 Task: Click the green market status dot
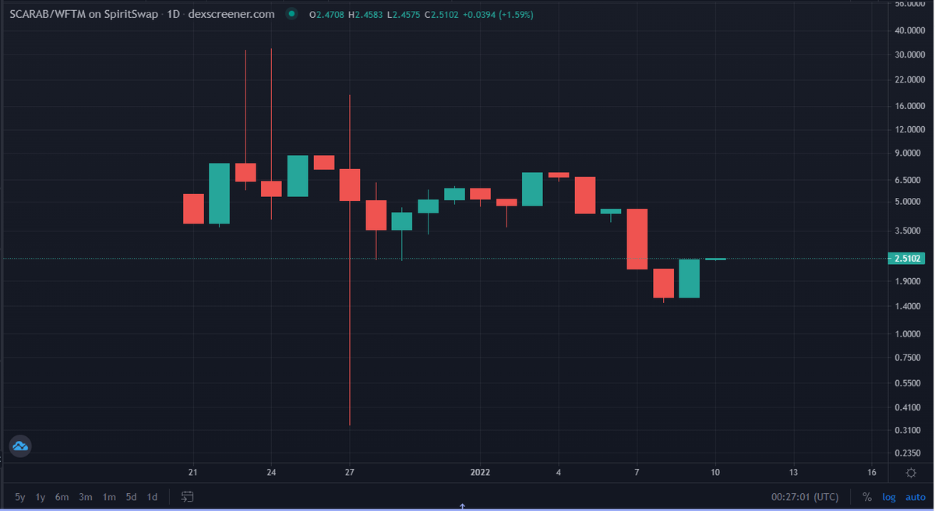[291, 14]
